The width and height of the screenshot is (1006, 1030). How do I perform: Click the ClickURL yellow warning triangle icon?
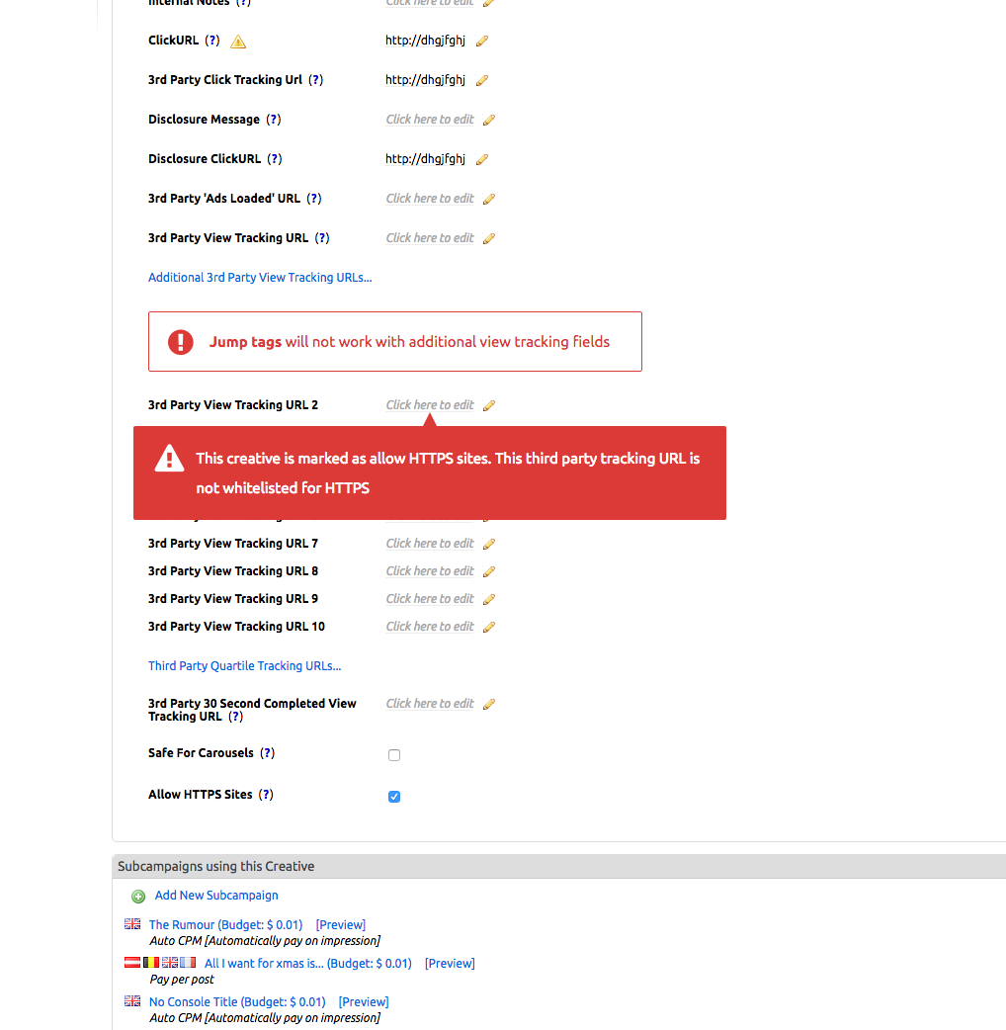point(238,42)
